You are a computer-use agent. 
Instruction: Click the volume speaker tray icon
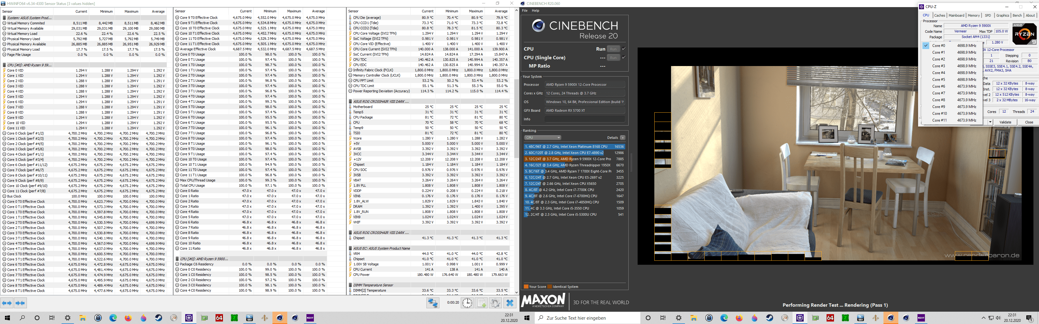(998, 318)
